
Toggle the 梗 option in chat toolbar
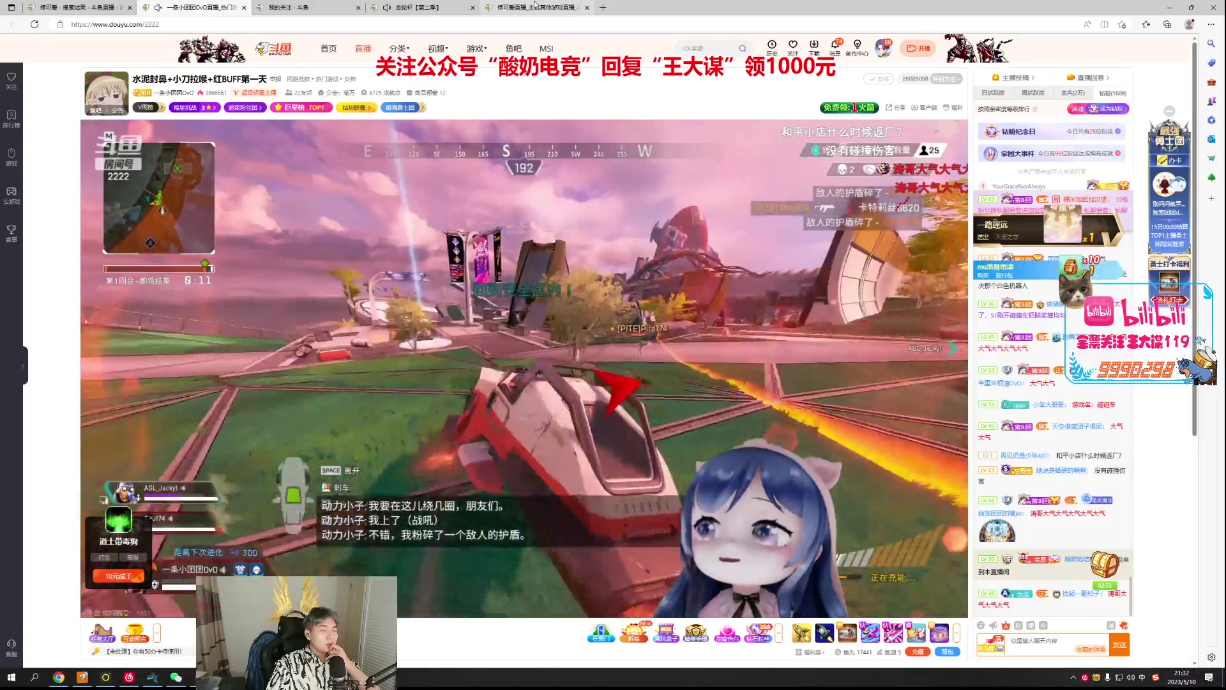(x=1031, y=625)
